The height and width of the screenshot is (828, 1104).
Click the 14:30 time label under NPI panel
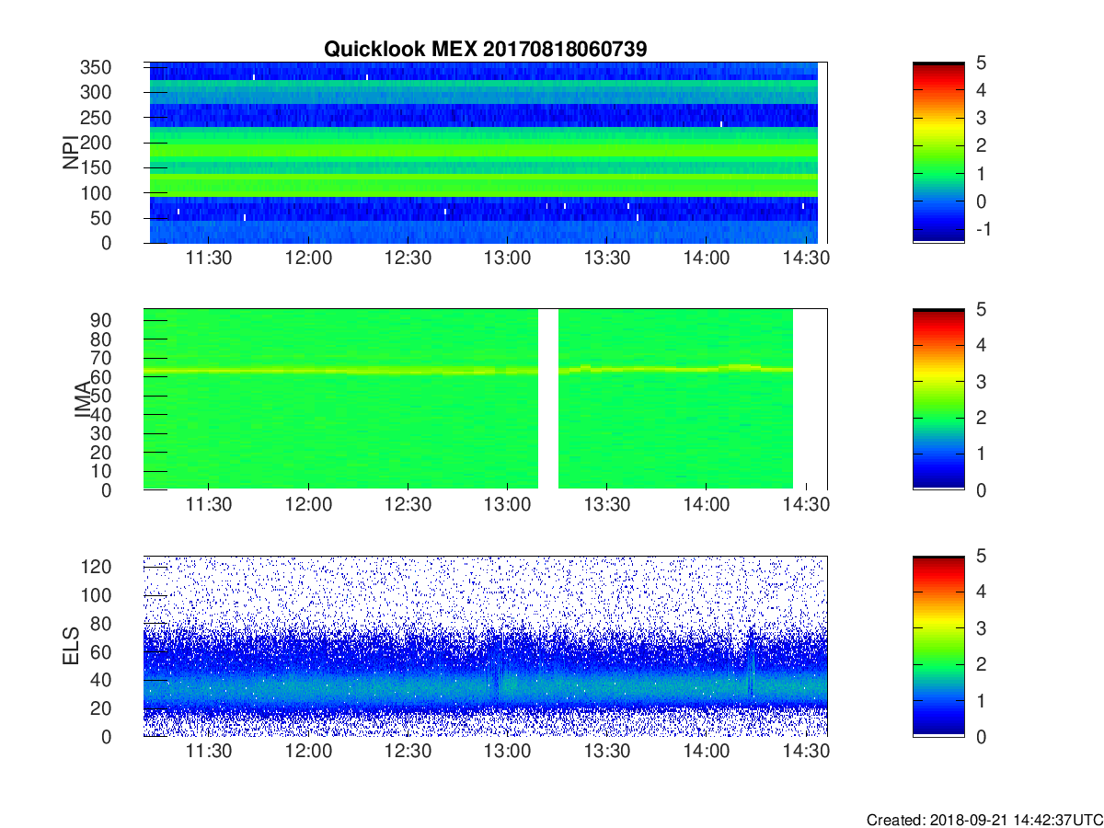pos(806,259)
